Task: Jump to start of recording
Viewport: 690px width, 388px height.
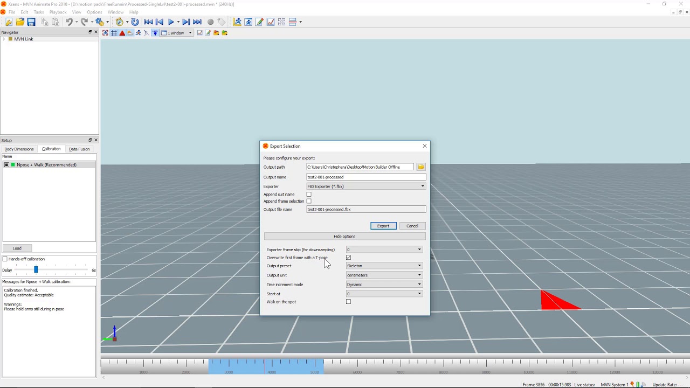Action: click(148, 22)
